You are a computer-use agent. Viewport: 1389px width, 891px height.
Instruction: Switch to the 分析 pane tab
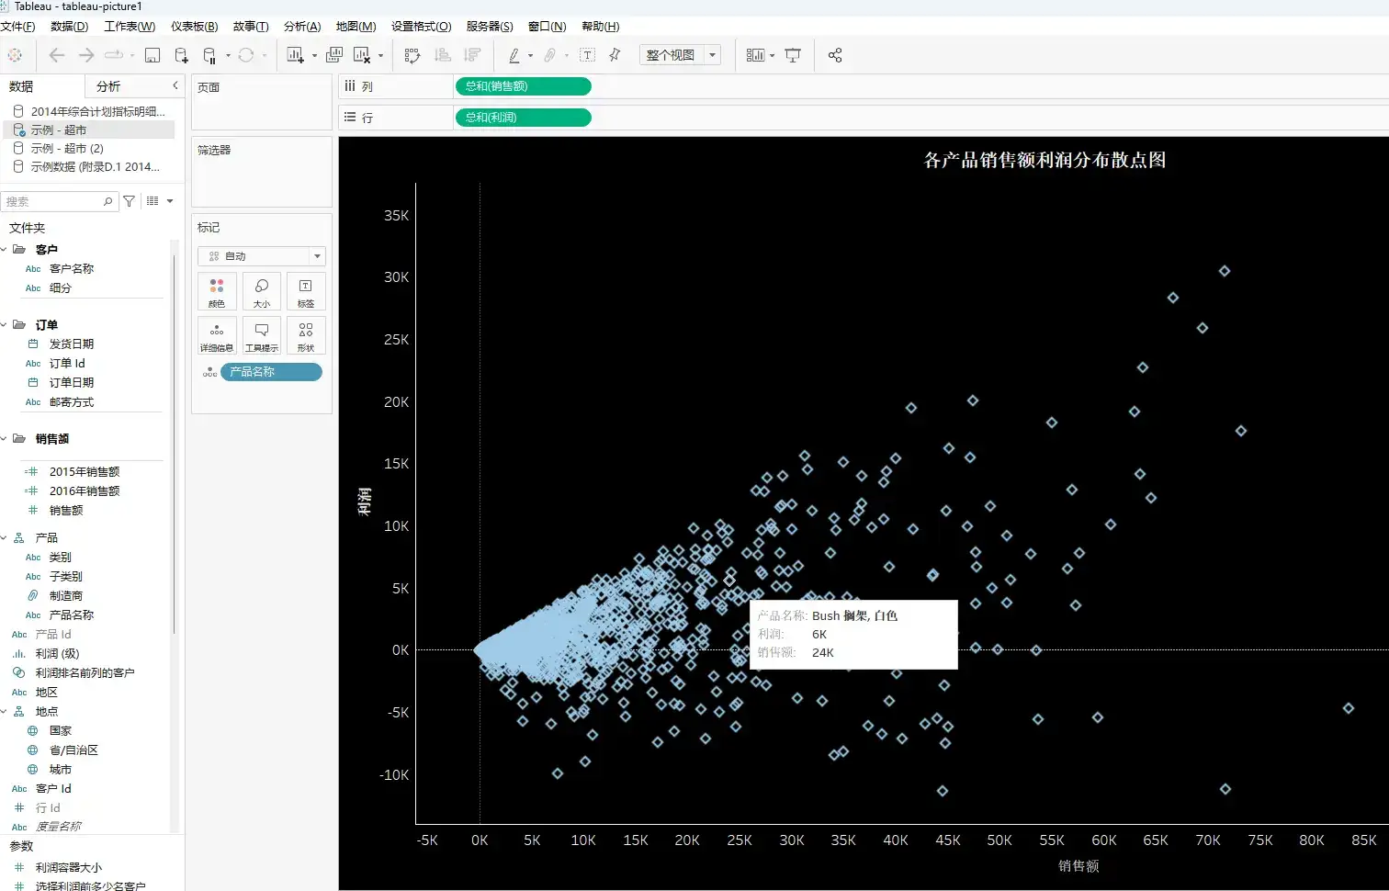107,85
